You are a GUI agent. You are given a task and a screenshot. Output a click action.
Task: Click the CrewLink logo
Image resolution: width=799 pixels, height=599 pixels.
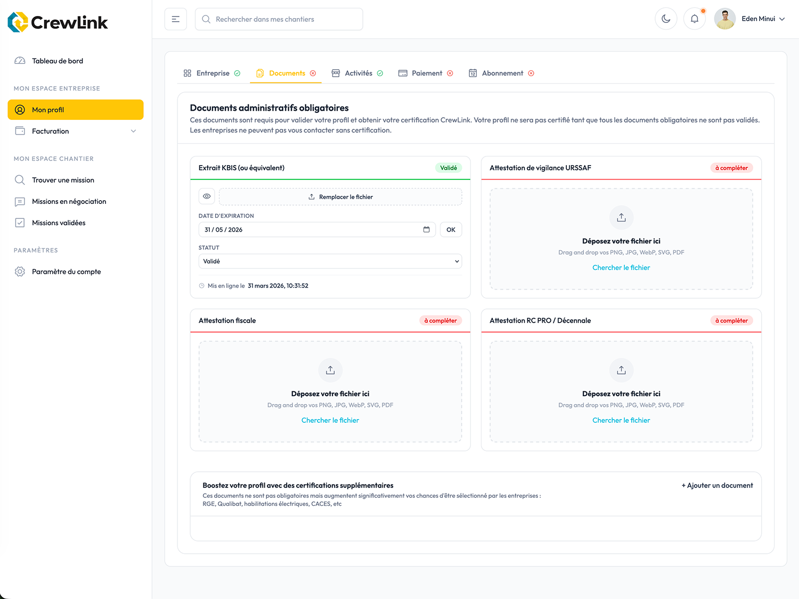(58, 22)
